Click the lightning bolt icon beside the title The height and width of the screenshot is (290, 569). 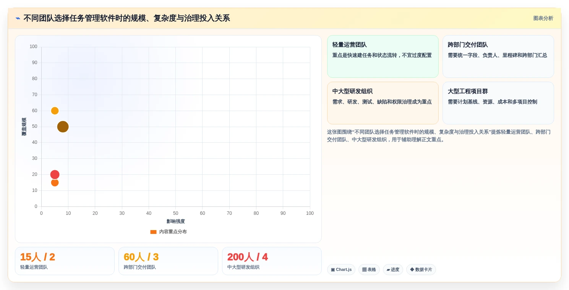coord(18,18)
